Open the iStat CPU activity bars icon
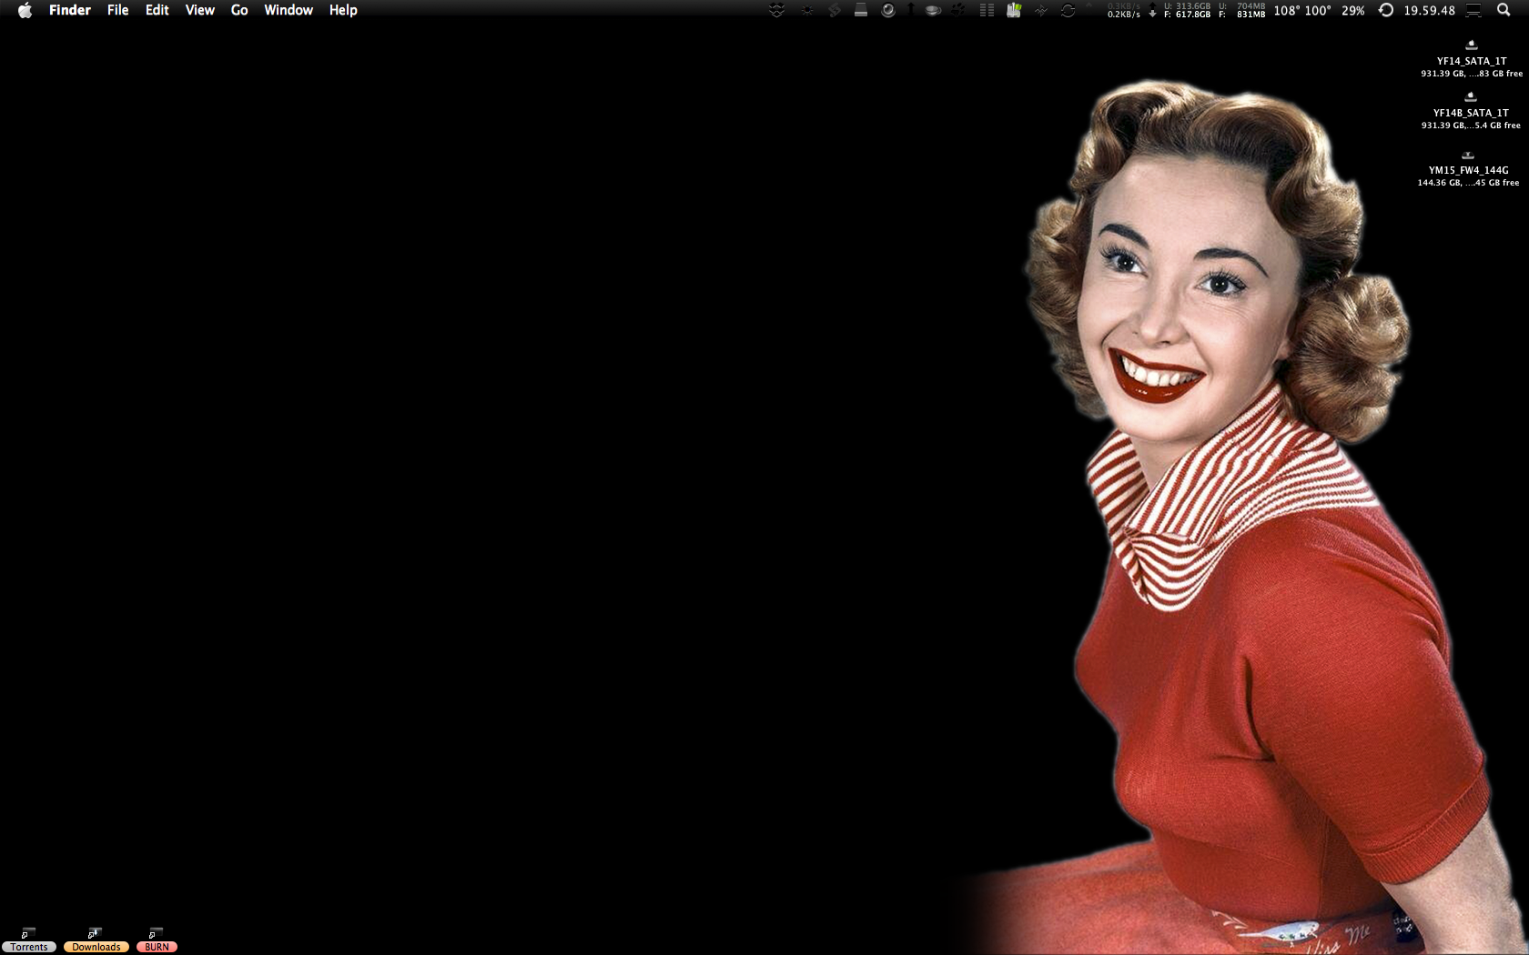Image resolution: width=1529 pixels, height=955 pixels. point(987,10)
